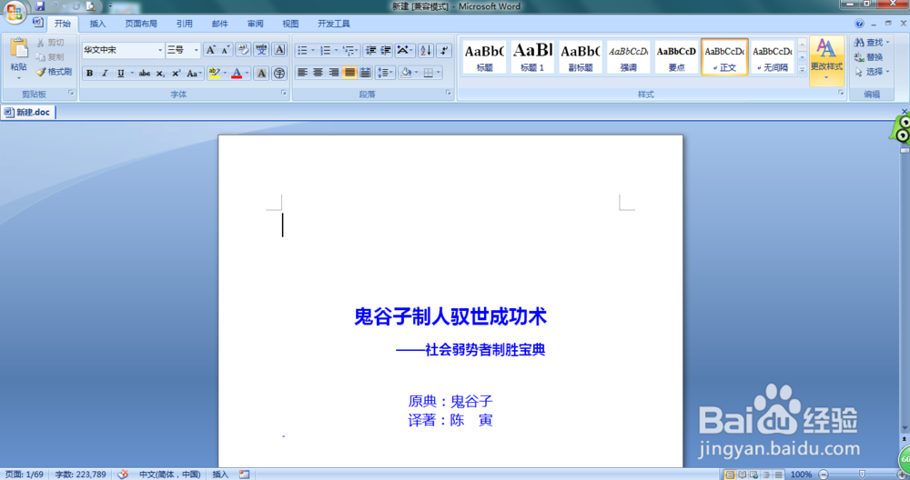Increase paragraph indent

point(385,50)
